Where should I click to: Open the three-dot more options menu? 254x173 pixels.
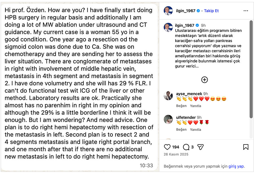coord(246,11)
